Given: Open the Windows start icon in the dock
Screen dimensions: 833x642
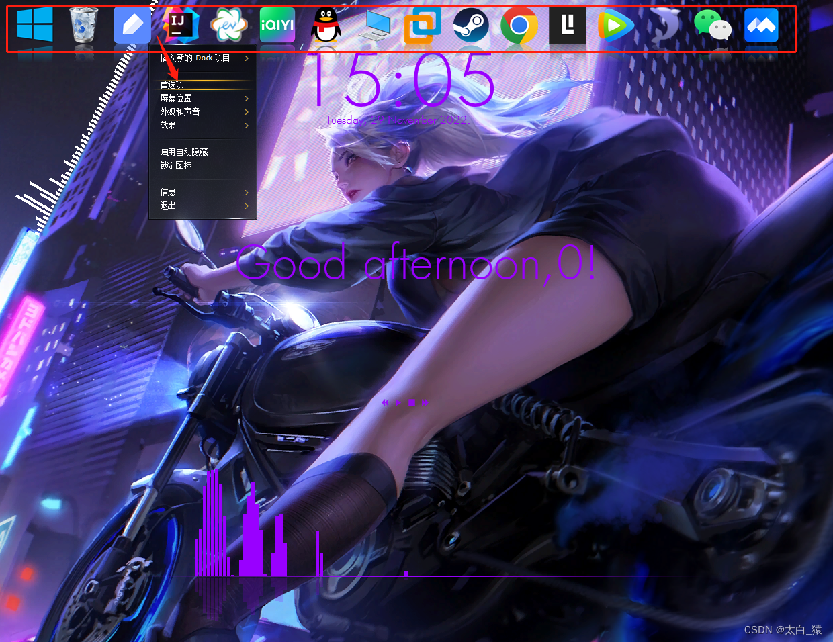Looking at the screenshot, I should click(x=35, y=26).
